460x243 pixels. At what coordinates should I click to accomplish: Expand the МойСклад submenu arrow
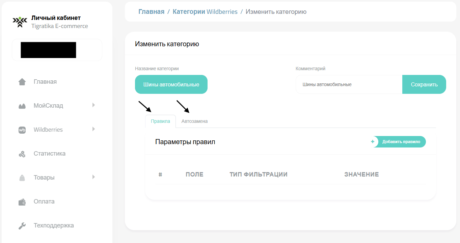tap(93, 105)
